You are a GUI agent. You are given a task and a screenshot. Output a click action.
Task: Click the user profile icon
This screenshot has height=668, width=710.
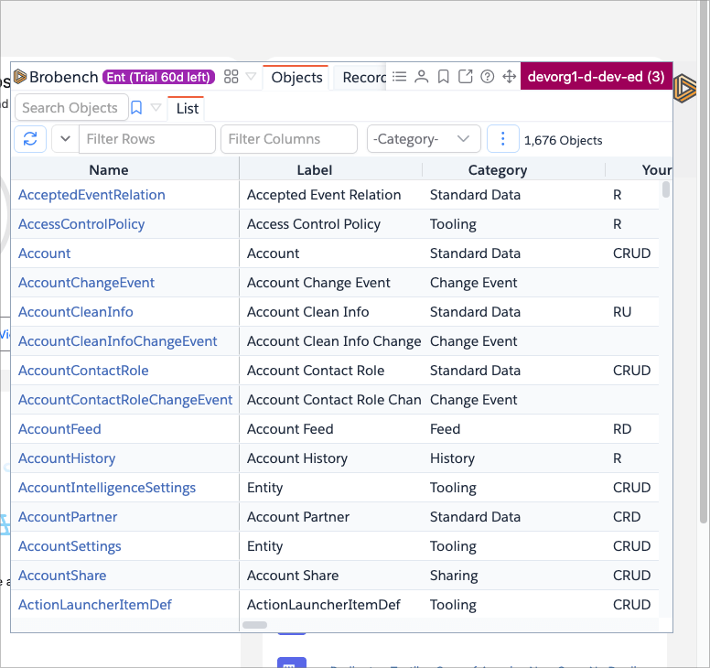pyautogui.click(x=421, y=77)
